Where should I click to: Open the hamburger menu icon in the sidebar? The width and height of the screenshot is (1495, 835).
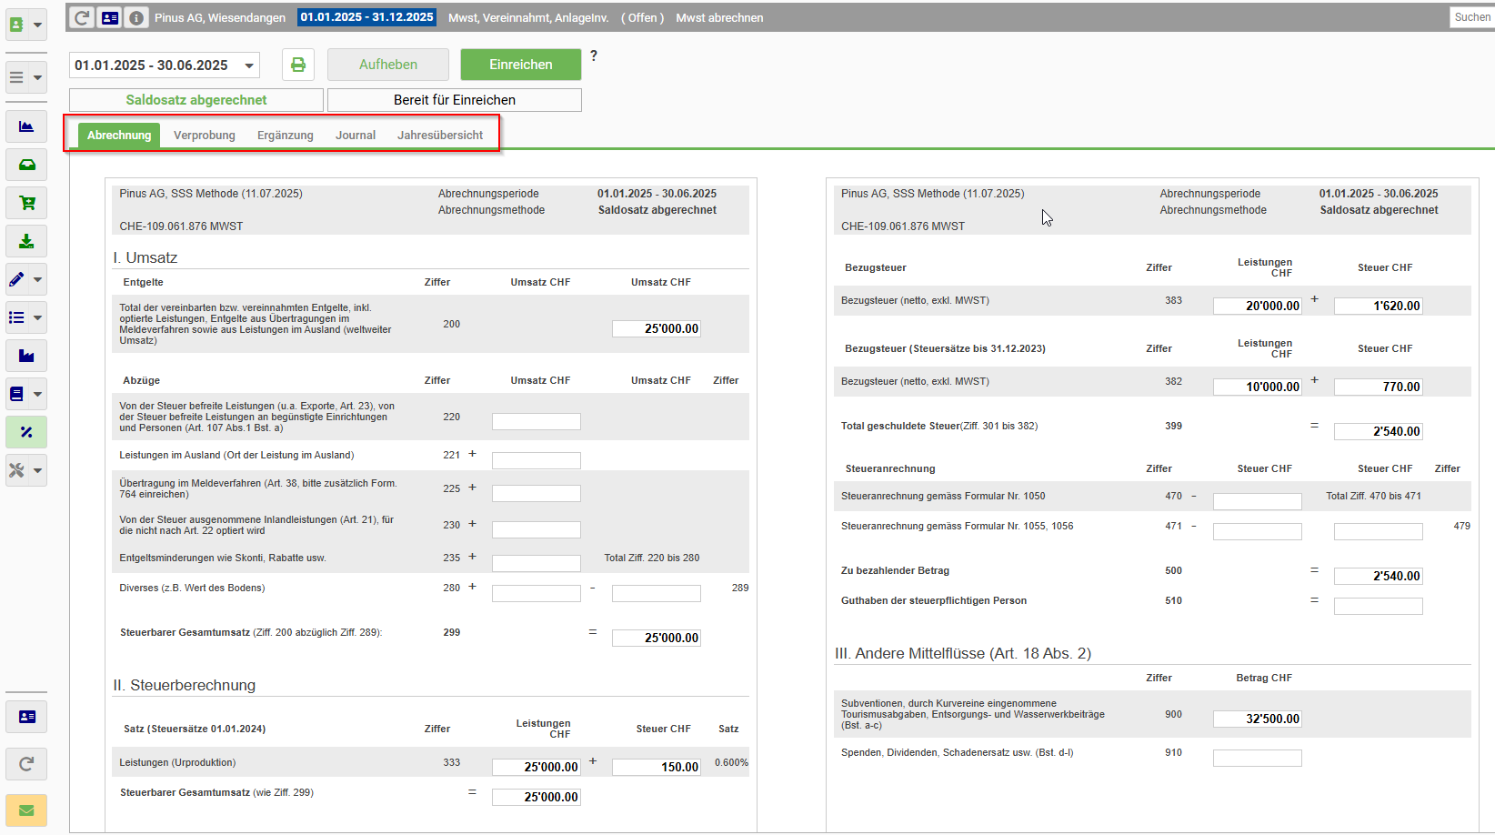[17, 77]
